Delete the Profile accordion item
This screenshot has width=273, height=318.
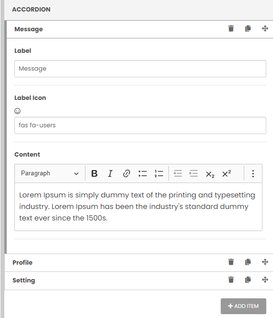[231, 262]
